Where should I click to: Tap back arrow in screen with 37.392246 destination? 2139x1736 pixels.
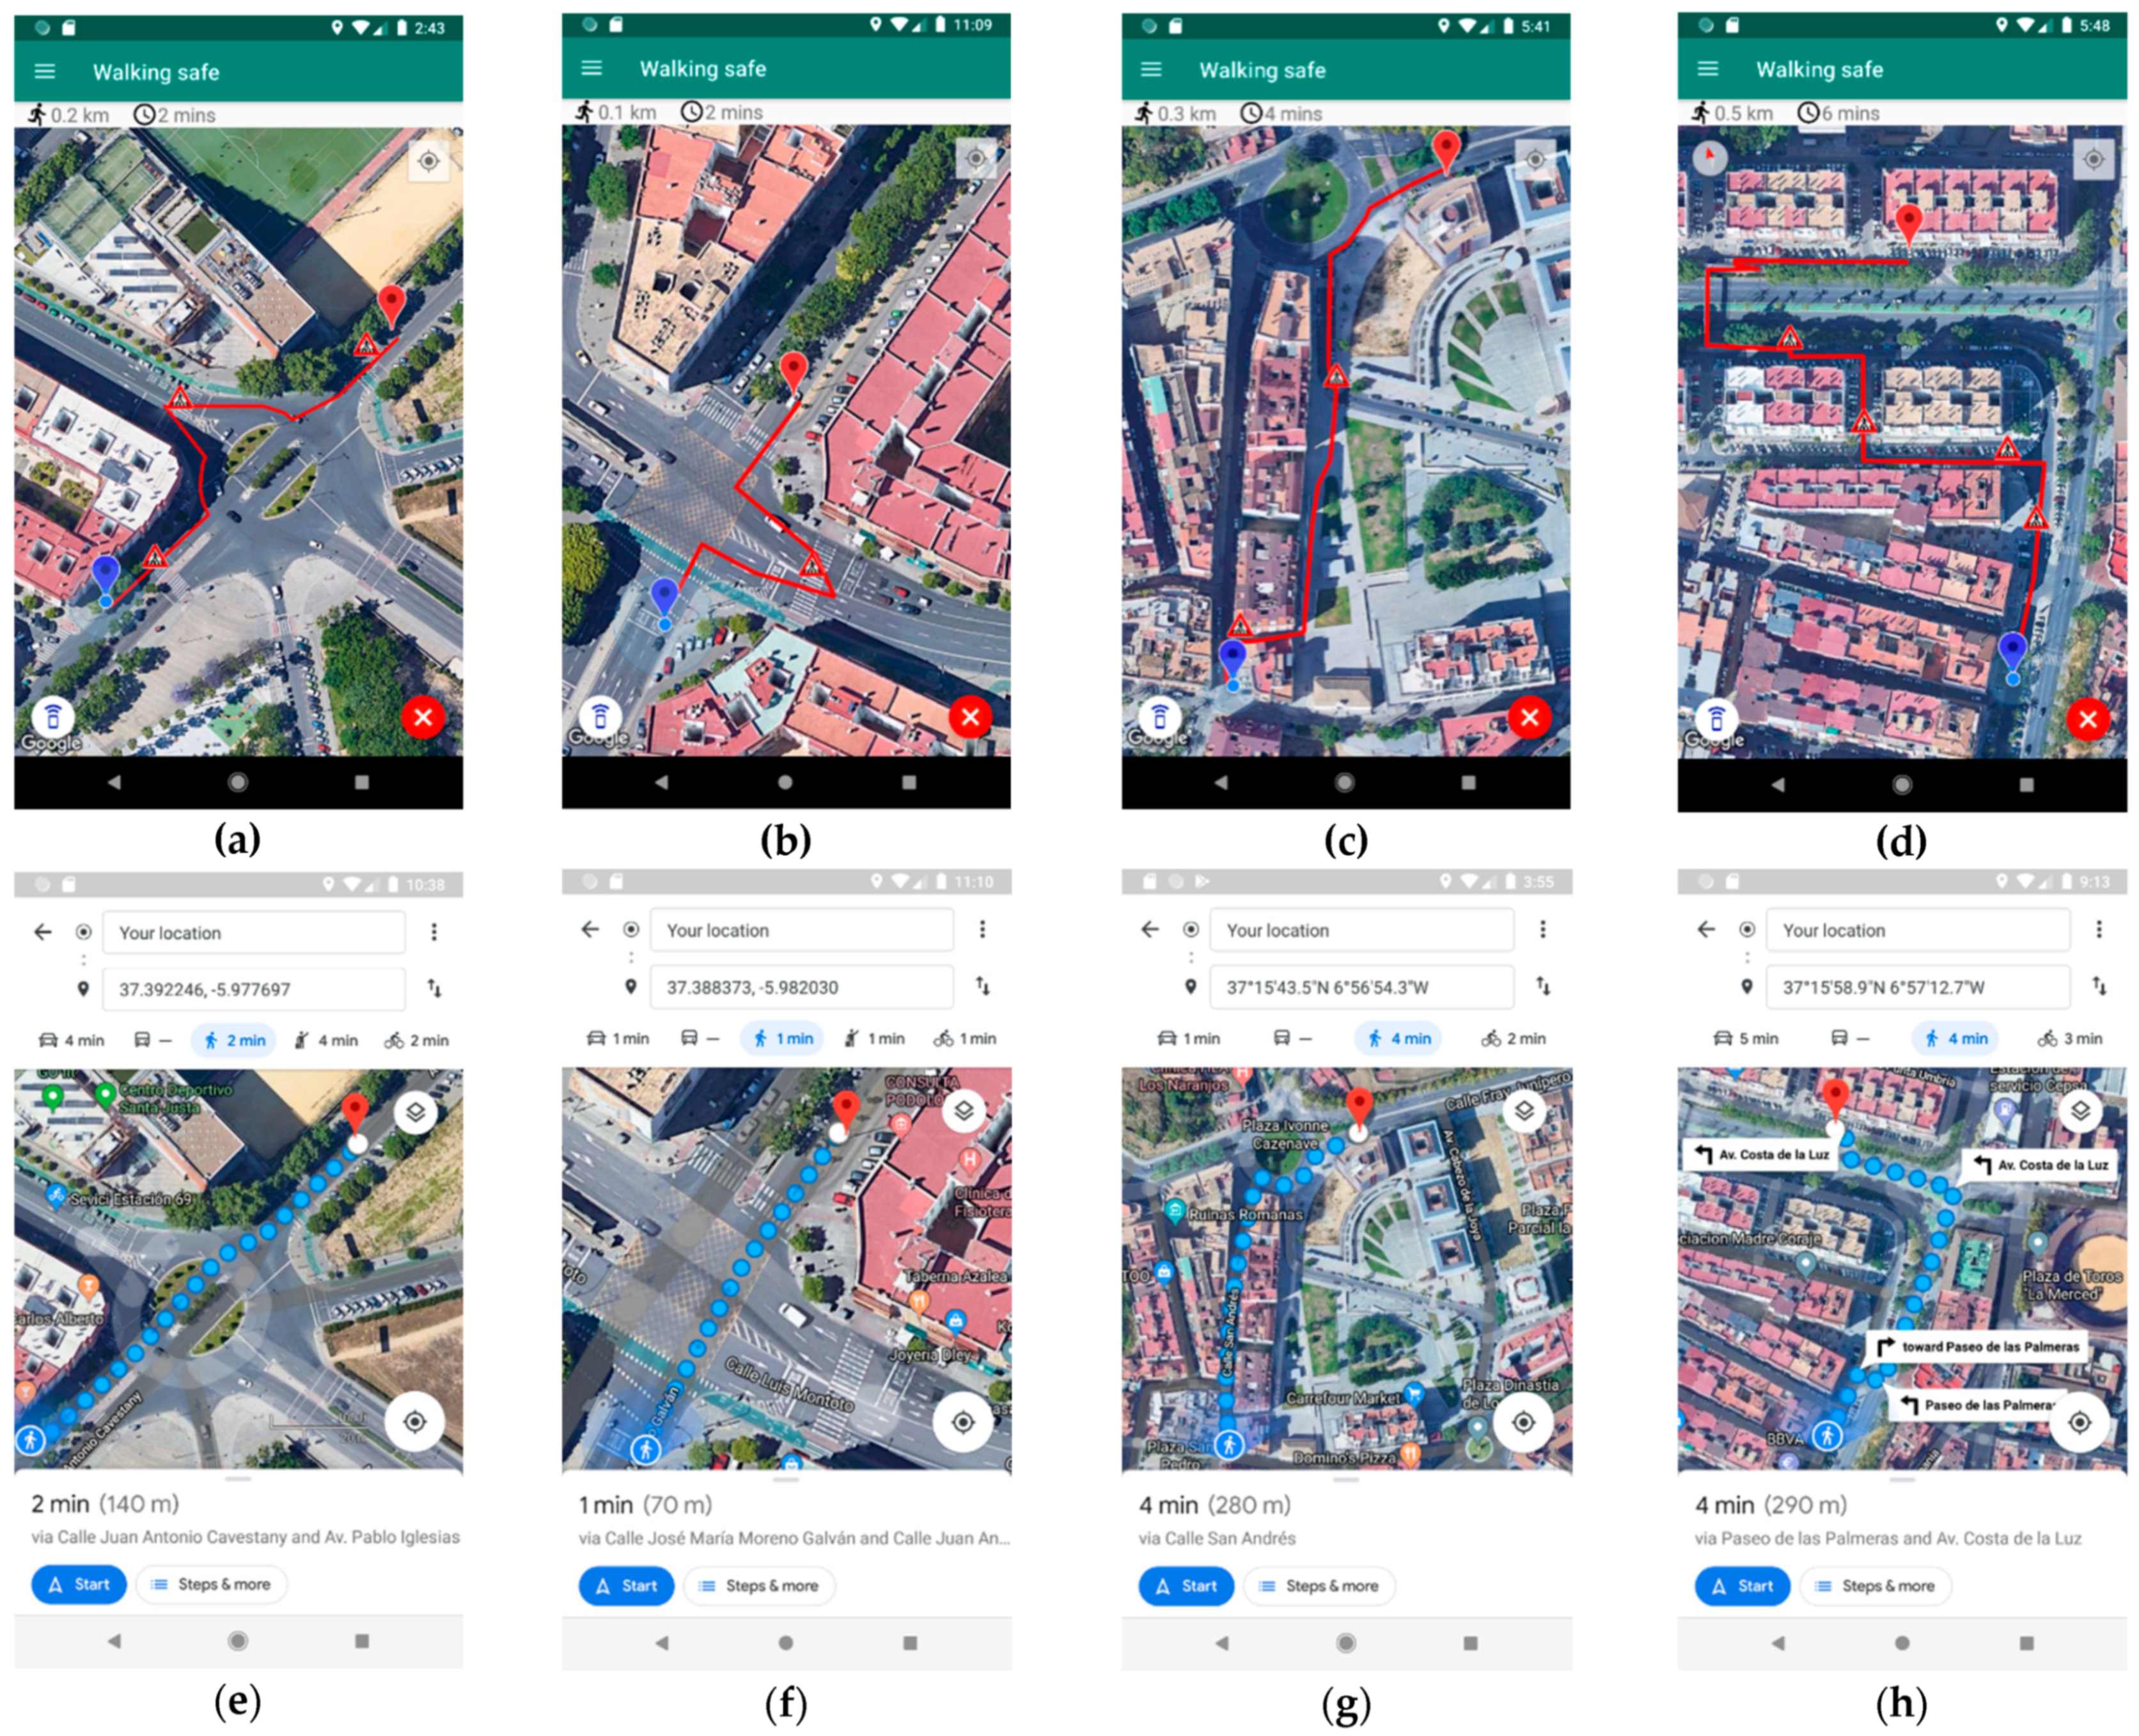coord(42,932)
